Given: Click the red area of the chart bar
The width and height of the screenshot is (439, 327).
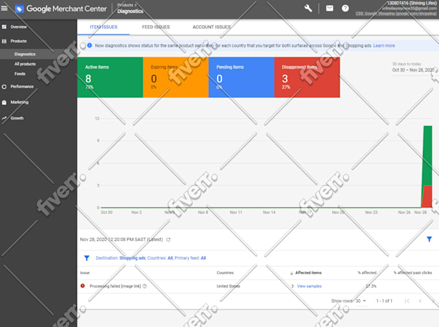Looking at the screenshot, I should (427, 198).
